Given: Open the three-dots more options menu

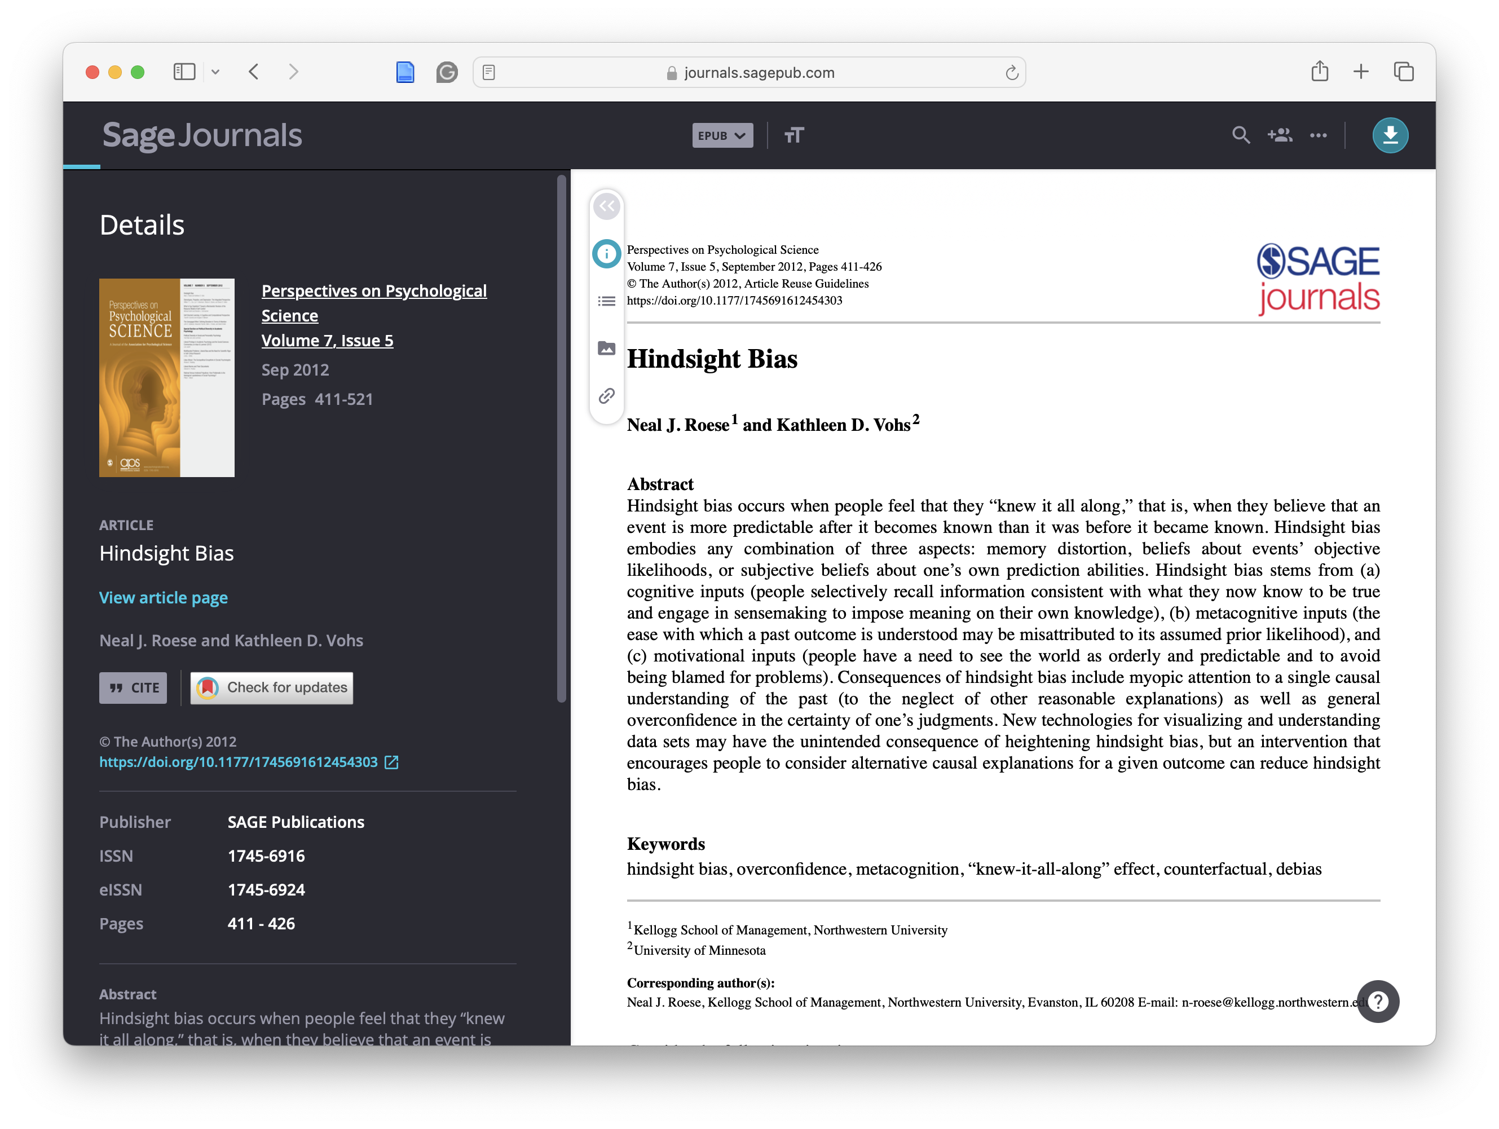Looking at the screenshot, I should coord(1318,135).
